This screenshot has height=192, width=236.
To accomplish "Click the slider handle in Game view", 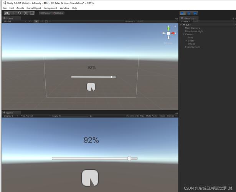I will (129, 159).
